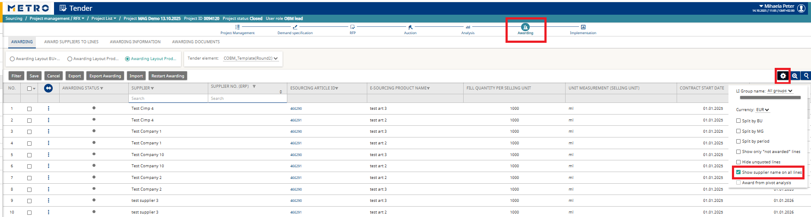The width and height of the screenshot is (811, 217).
Task: Open the Awarding Information tab
Action: coord(135,42)
